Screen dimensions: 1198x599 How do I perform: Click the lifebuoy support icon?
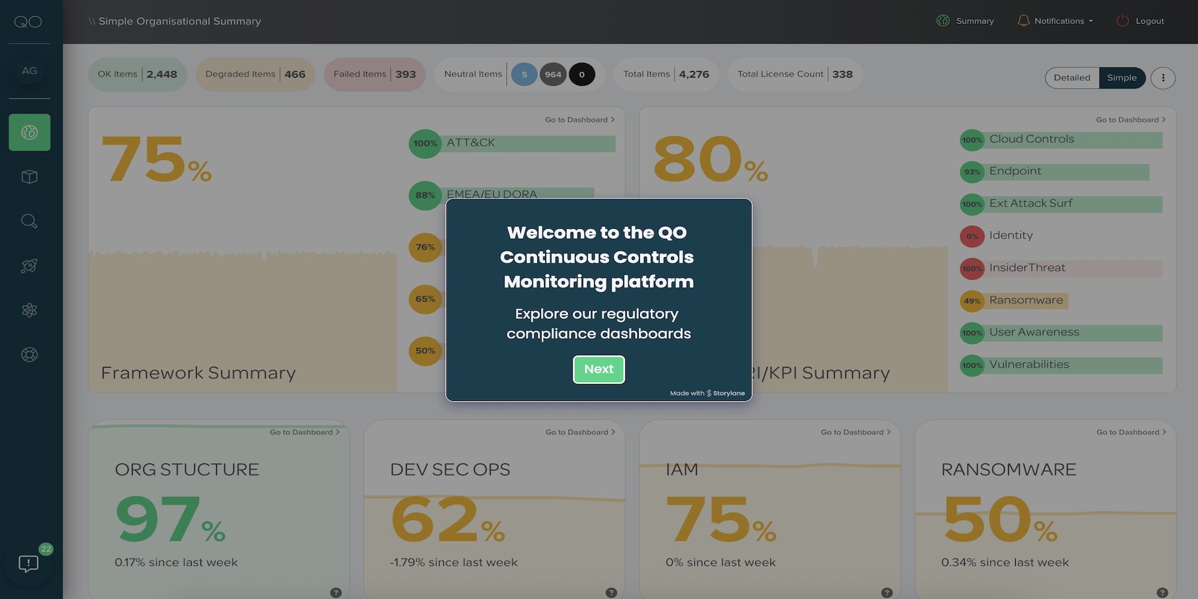pos(30,354)
